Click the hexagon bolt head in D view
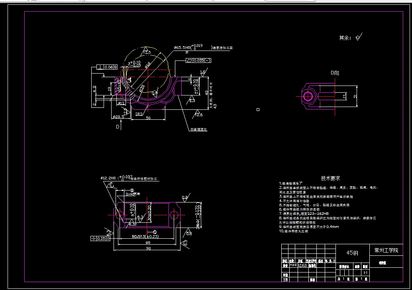Viewport: 412px width, 290px height. pyautogui.click(x=308, y=96)
